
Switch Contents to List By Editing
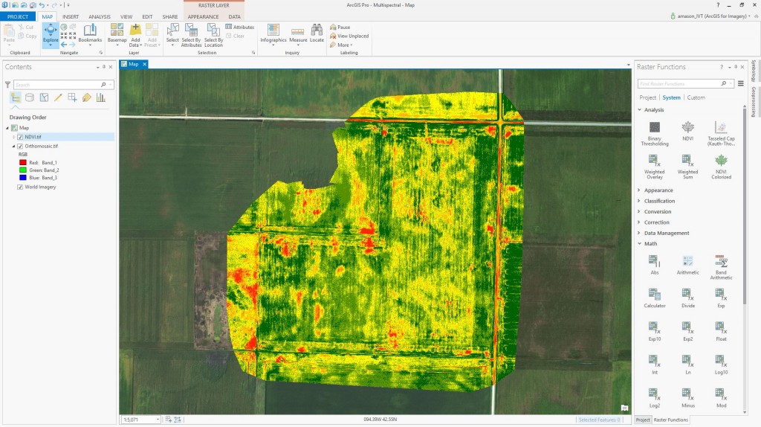point(58,97)
